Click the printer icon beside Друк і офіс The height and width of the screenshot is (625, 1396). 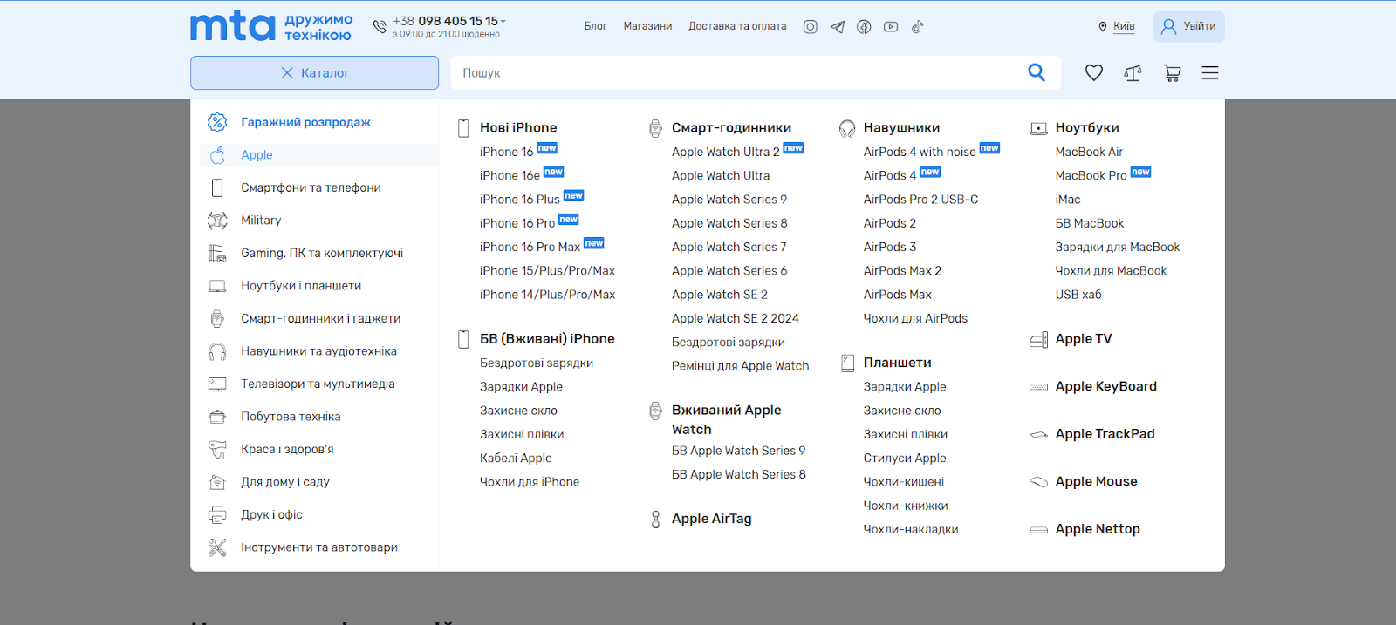(217, 515)
